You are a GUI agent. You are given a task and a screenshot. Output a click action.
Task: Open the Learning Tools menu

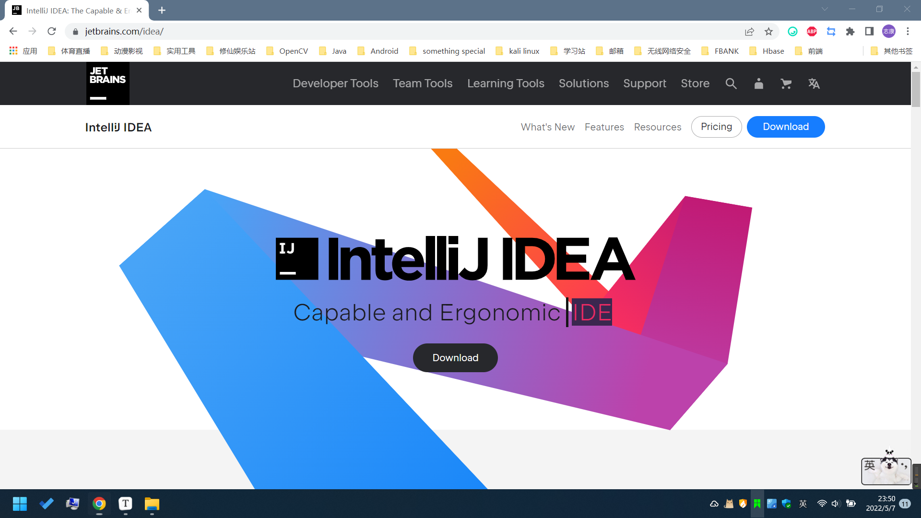pos(506,83)
